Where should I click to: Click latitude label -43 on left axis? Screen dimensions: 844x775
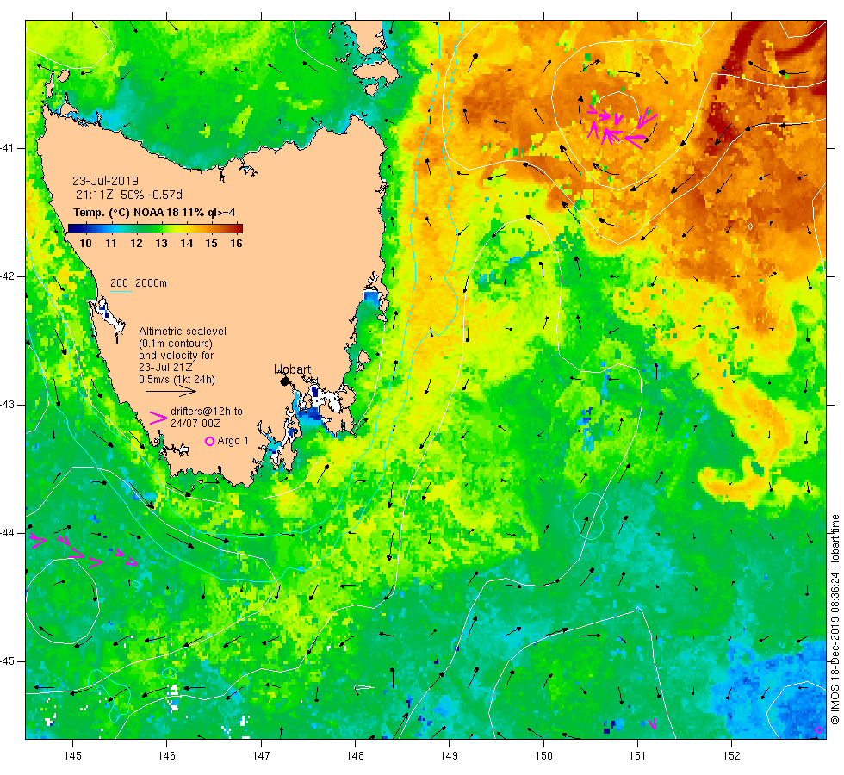pyautogui.click(x=8, y=405)
